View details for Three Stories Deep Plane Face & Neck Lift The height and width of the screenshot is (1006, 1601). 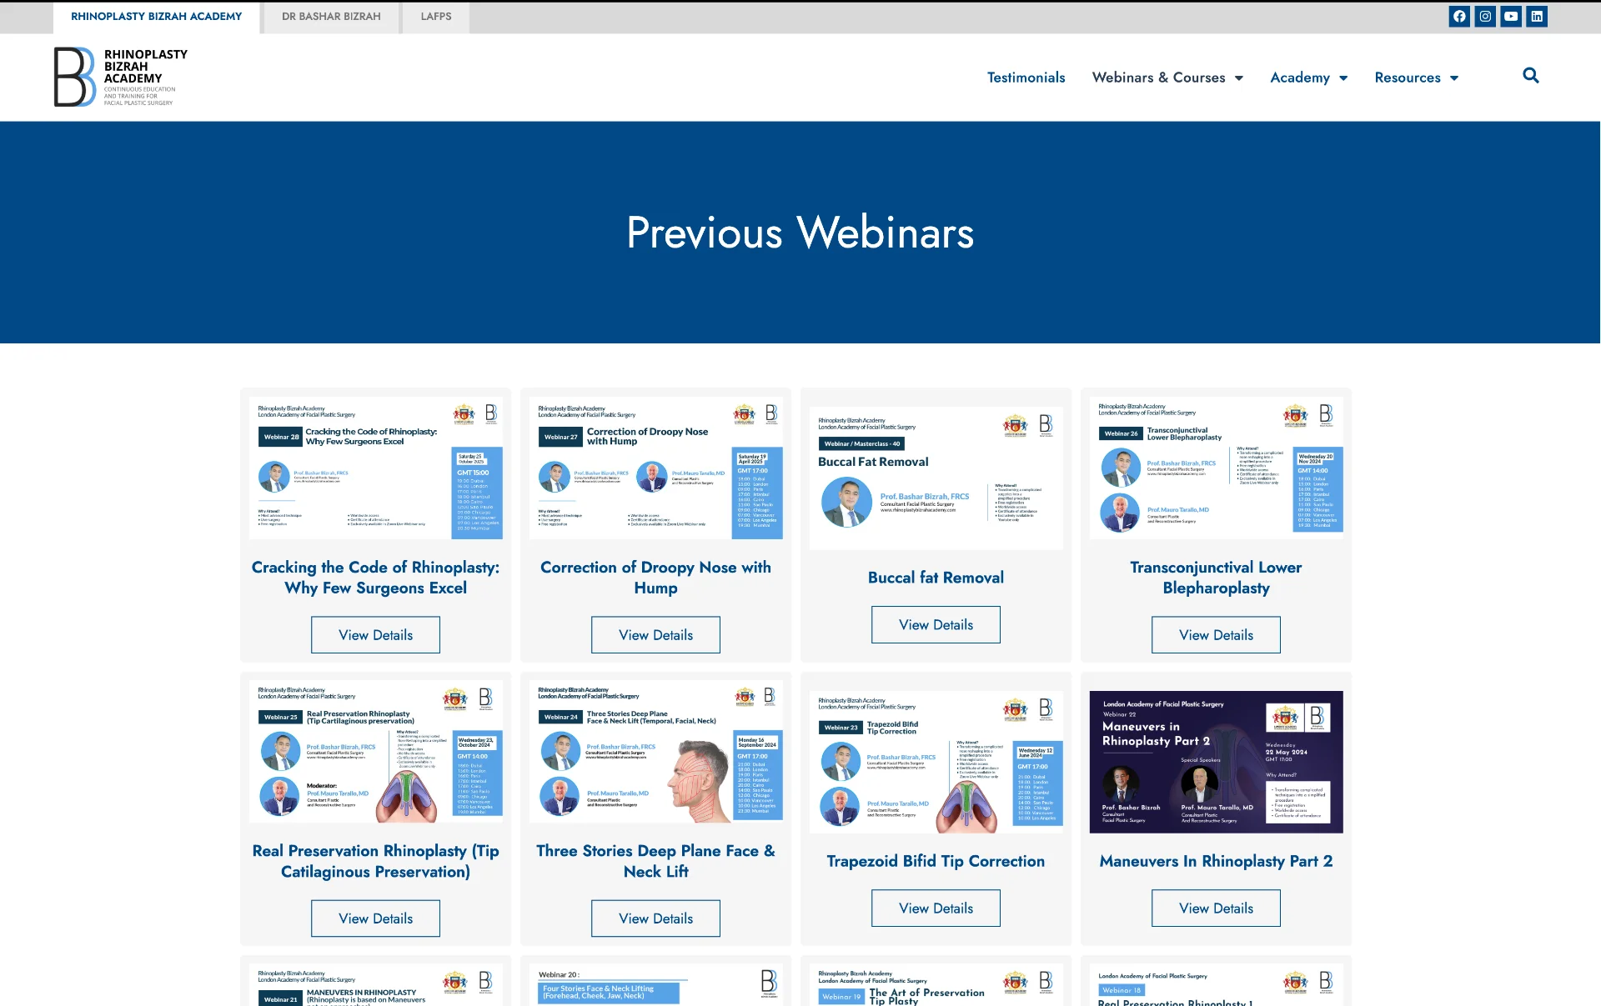[655, 918]
